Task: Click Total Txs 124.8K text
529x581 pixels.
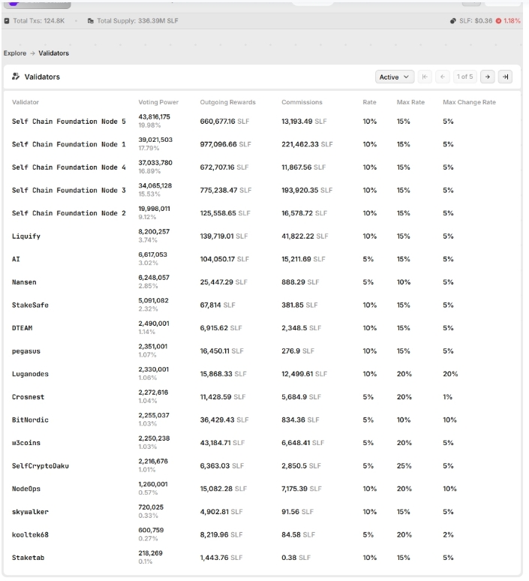Action: pos(39,21)
